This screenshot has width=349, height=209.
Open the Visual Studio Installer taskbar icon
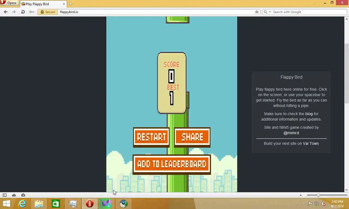[x=106, y=204]
